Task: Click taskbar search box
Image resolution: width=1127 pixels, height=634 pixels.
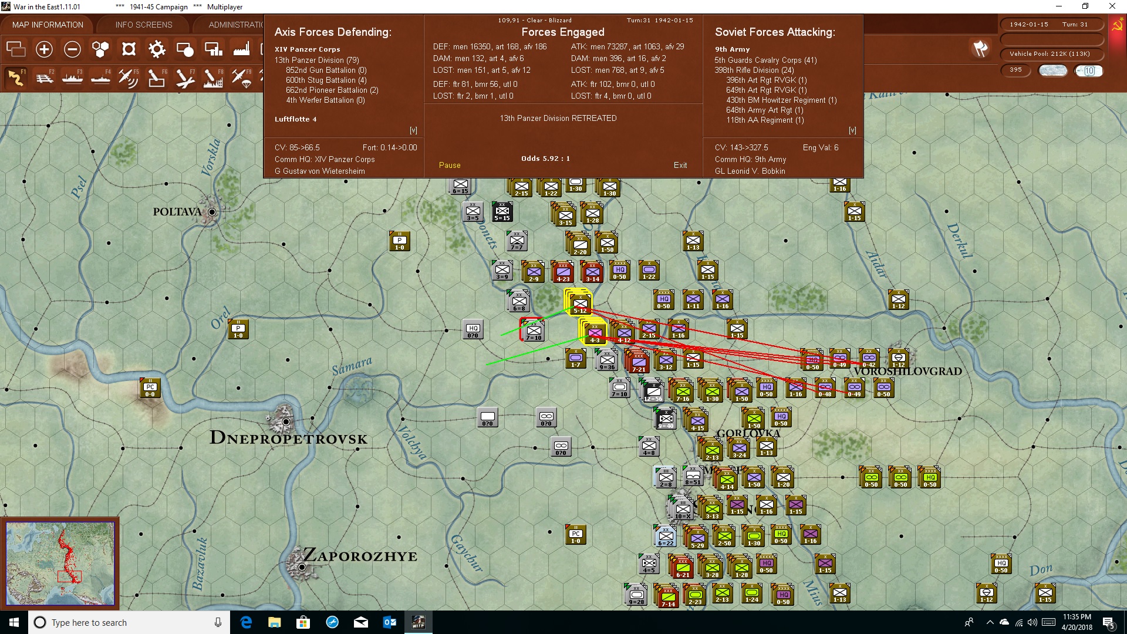Action: (129, 622)
